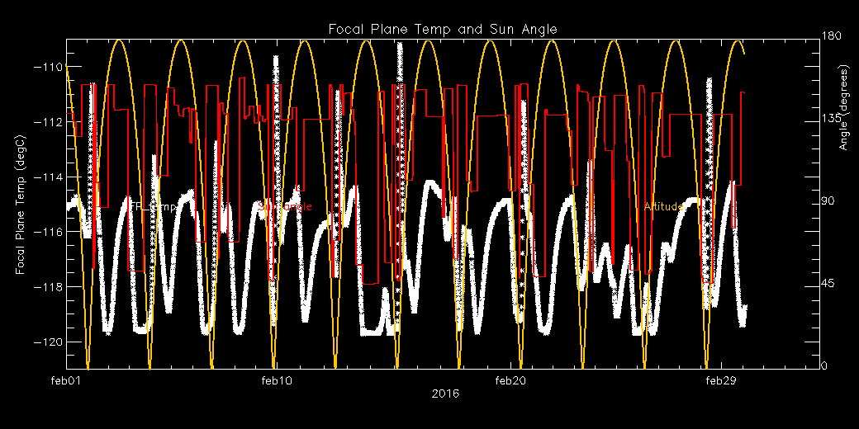The height and width of the screenshot is (429, 859).
Task: Click the '180' angle tick label
Action: [830, 35]
